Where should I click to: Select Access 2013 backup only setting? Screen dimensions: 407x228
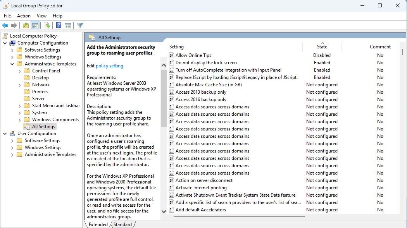[201, 92]
